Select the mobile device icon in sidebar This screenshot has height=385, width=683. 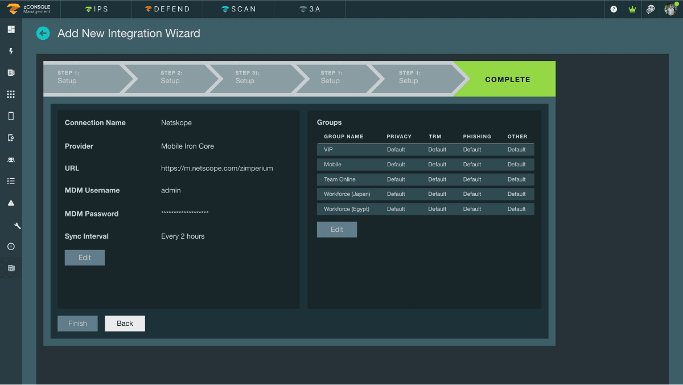[x=10, y=116]
